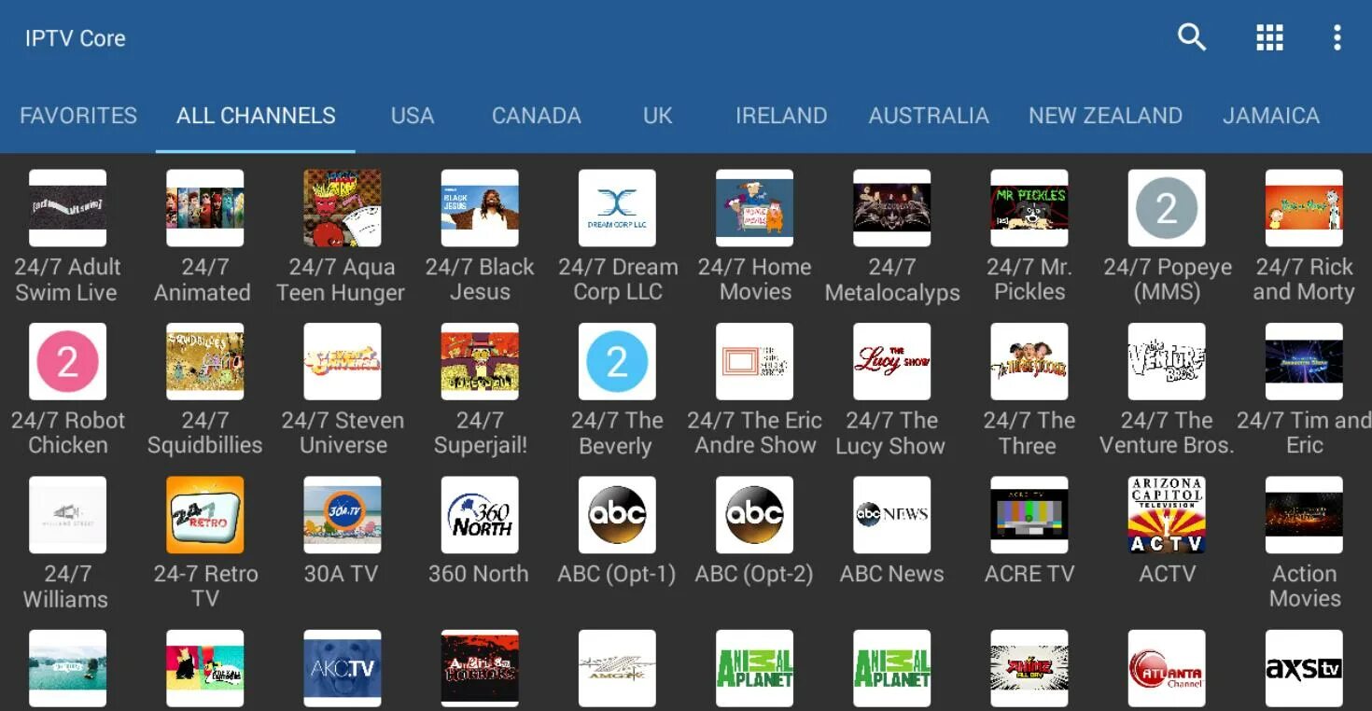Open 24/7 Mr. Pickles channel icon

pyautogui.click(x=1029, y=208)
